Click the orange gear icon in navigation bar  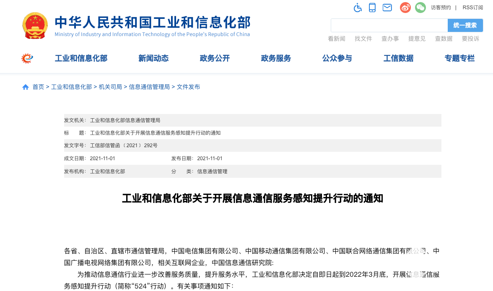coord(27,58)
